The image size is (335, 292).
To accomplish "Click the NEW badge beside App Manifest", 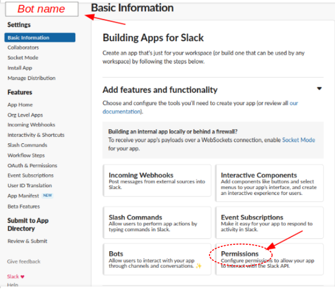I will [x=48, y=195].
